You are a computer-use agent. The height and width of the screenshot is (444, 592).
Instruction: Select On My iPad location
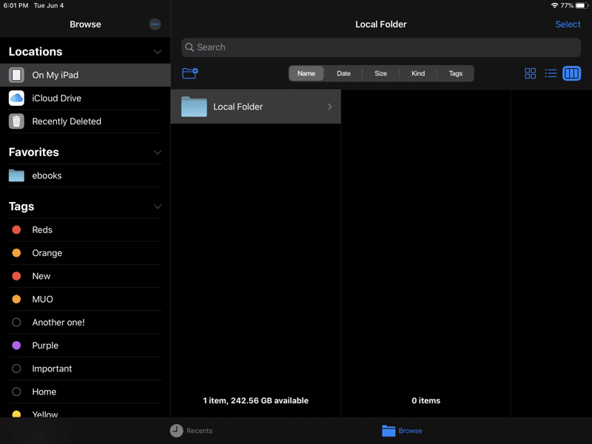(55, 75)
